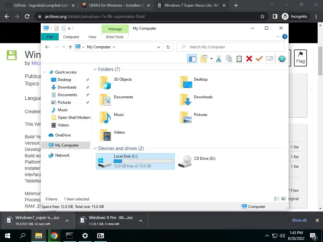Open menu for Windows 9 Pro iso download
Image resolution: width=323 pixels, height=242 pixels.
pyautogui.click(x=141, y=221)
